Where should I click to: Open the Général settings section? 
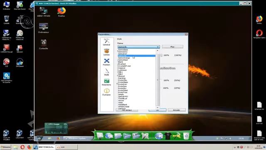coord(106,42)
